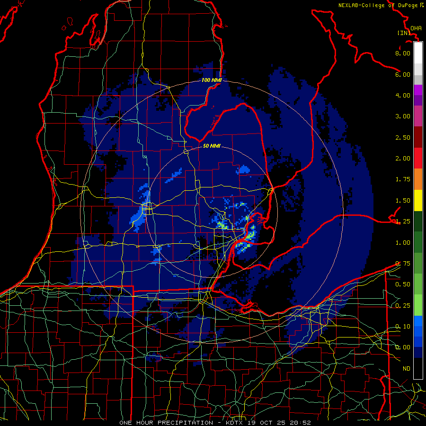Click the 1.50 legend value
This screenshot has height=426, width=426.
click(x=403, y=201)
